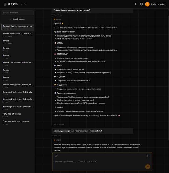Open dialog 'Вызови инструмент delete_do…'
The height and width of the screenshot is (173, 169).
click(17, 86)
